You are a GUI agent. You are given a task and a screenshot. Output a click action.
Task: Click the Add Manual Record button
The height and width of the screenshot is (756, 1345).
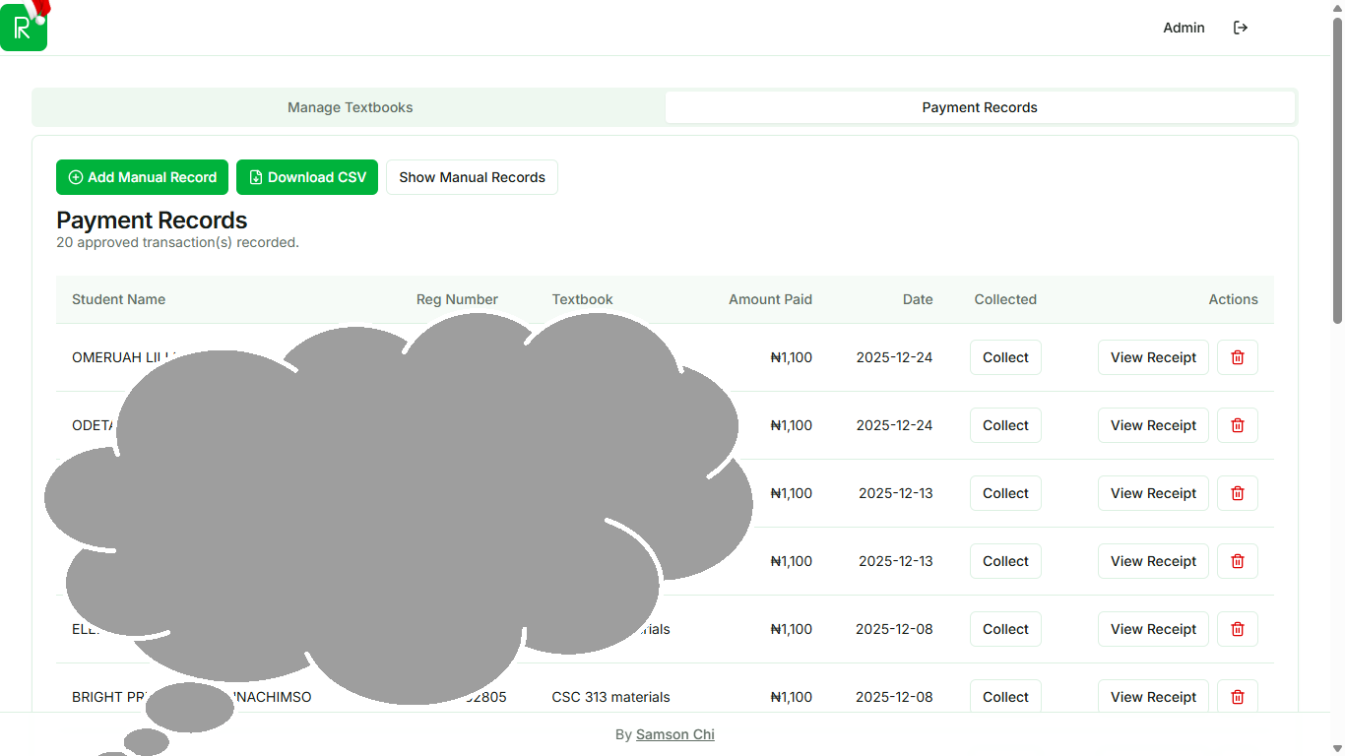[x=142, y=177]
